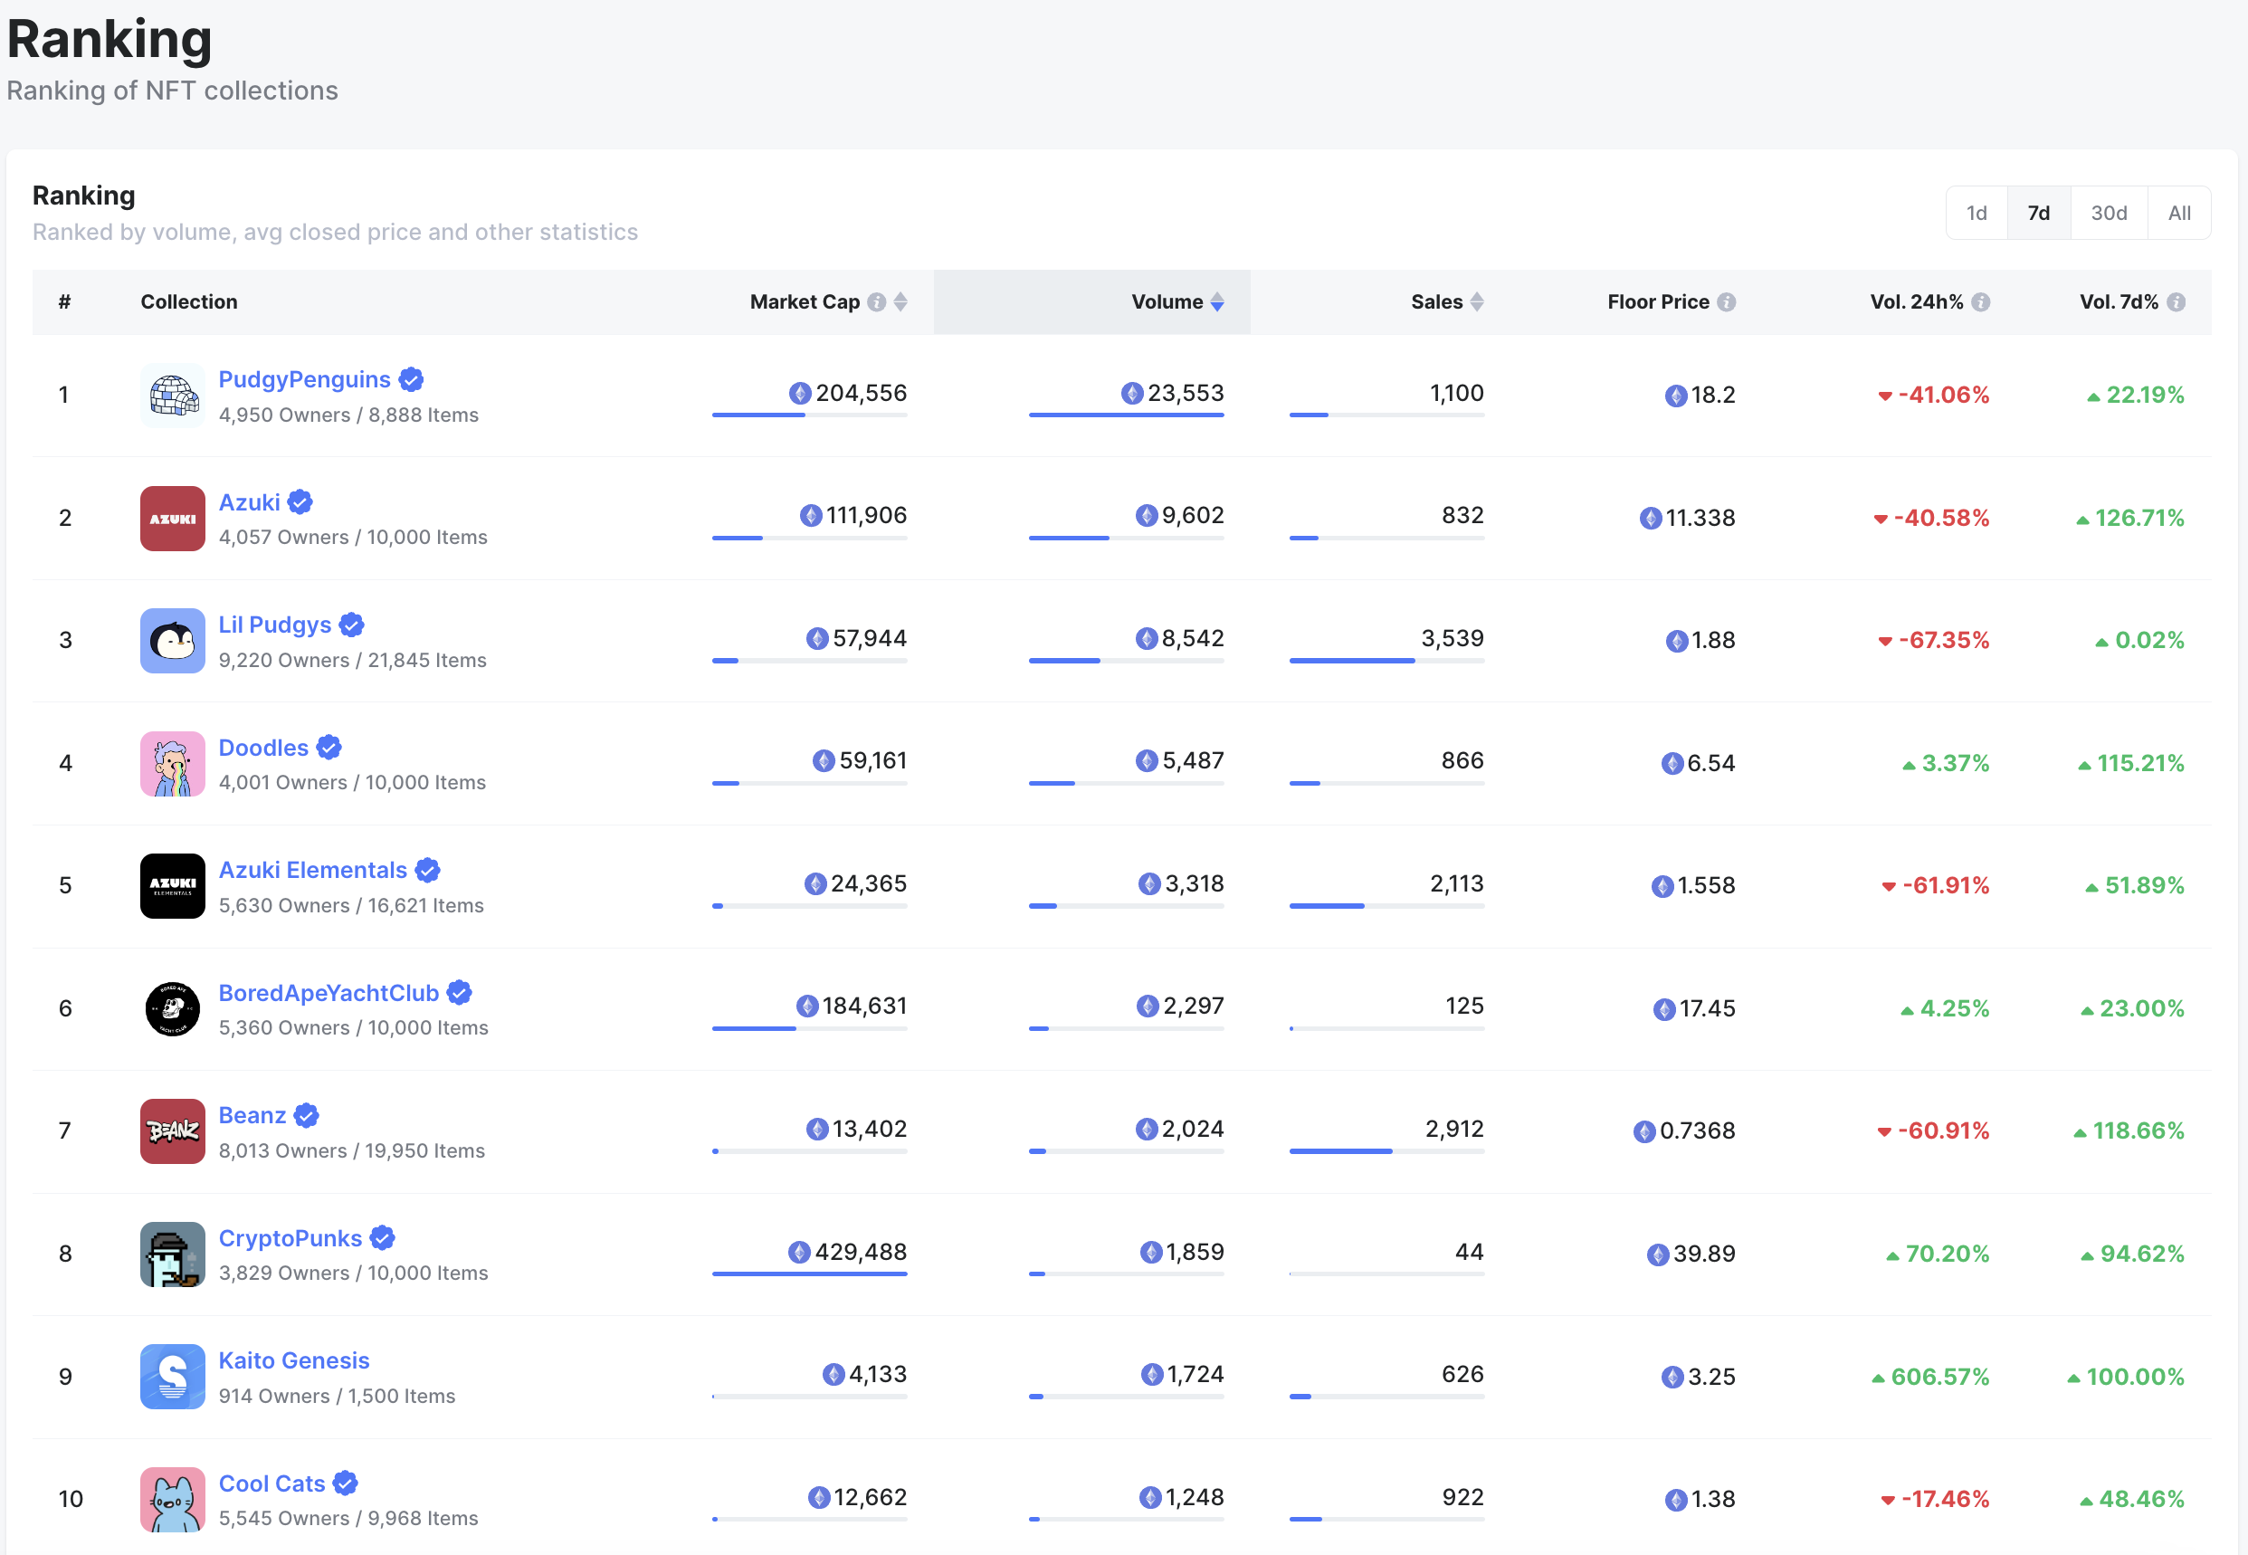This screenshot has height=1555, width=2248.
Task: Click the 0.7368 floor price for Beanz
Action: (1698, 1130)
